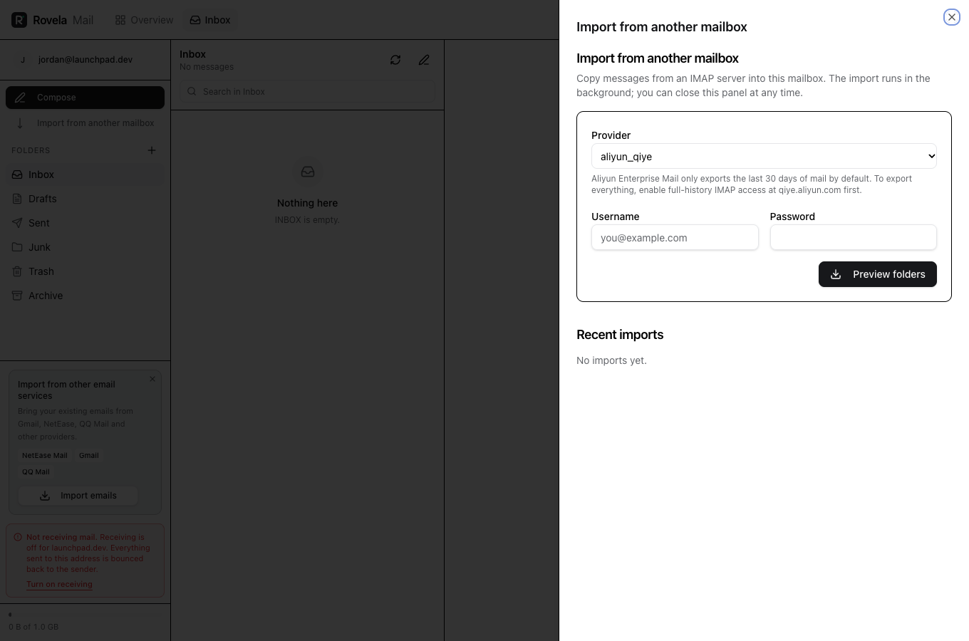This screenshot has width=969, height=641.
Task: Dismiss the Import from other email services card
Action: (x=152, y=379)
